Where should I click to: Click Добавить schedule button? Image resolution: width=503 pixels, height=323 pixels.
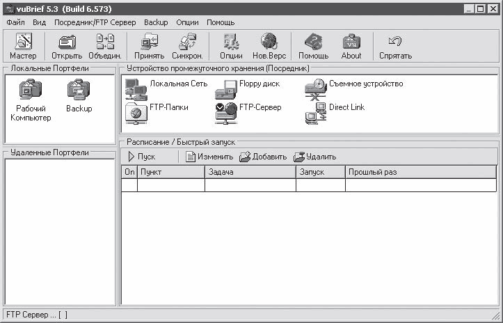click(x=263, y=157)
